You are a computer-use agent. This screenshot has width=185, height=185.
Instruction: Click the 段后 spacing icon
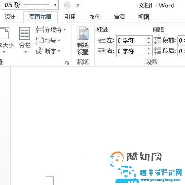point(157,51)
